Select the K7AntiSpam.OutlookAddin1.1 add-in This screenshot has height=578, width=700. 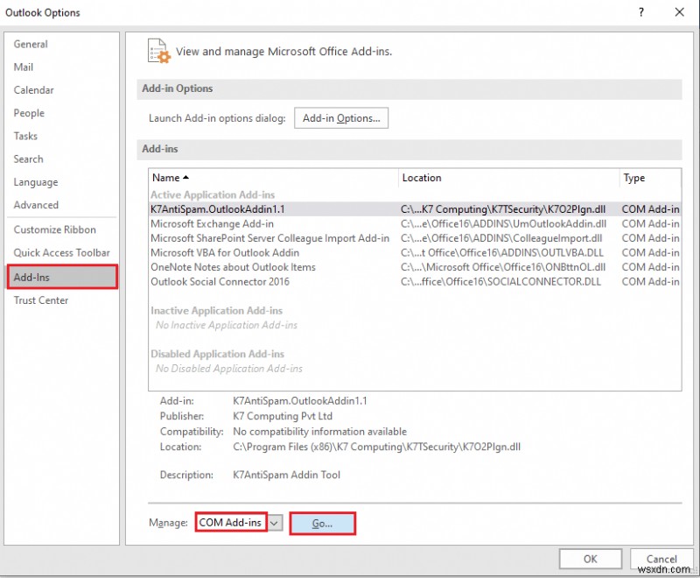point(217,208)
